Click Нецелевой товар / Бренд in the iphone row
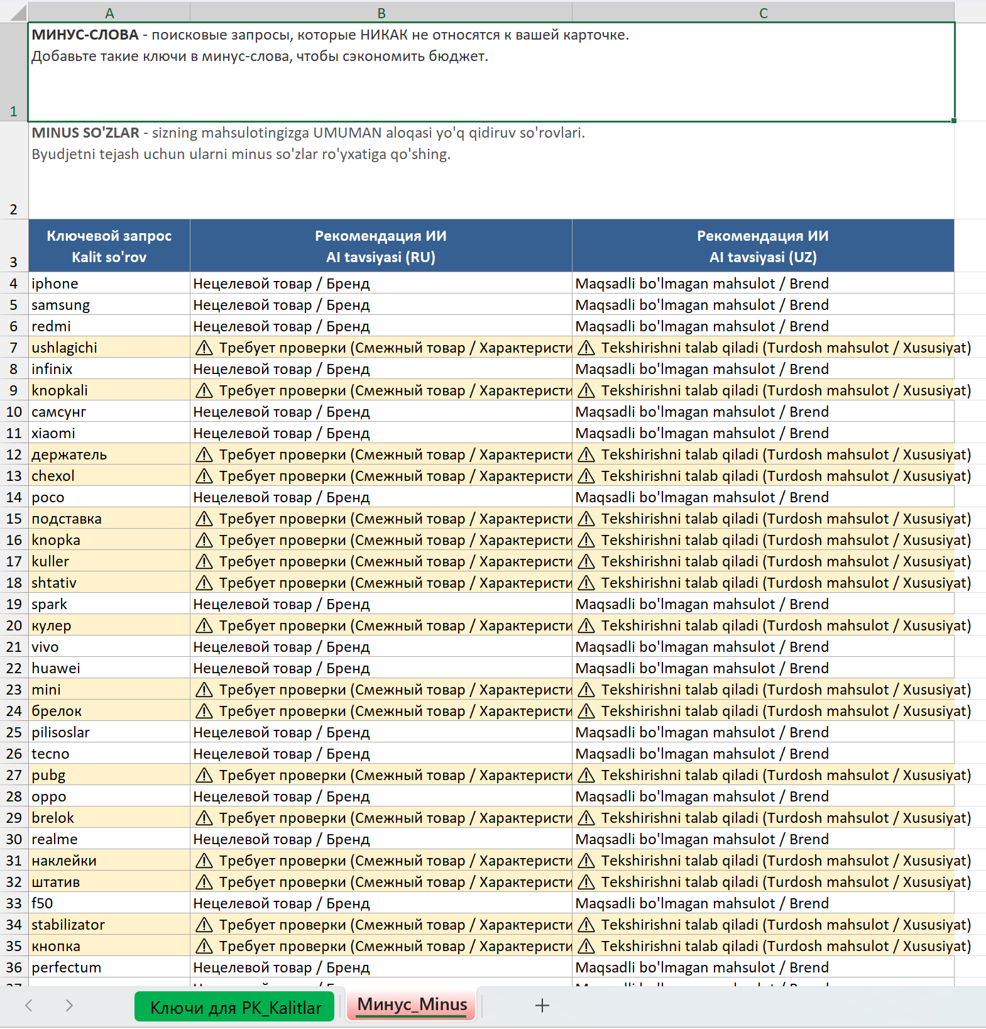The height and width of the screenshot is (1029, 986). pyautogui.click(x=381, y=283)
